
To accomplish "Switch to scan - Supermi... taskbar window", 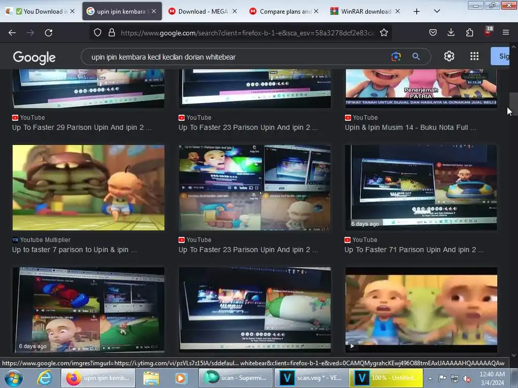I will pos(236,378).
